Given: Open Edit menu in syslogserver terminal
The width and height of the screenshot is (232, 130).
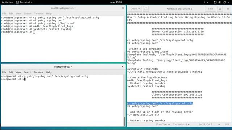Looking at the screenshot, I should point(11,14).
